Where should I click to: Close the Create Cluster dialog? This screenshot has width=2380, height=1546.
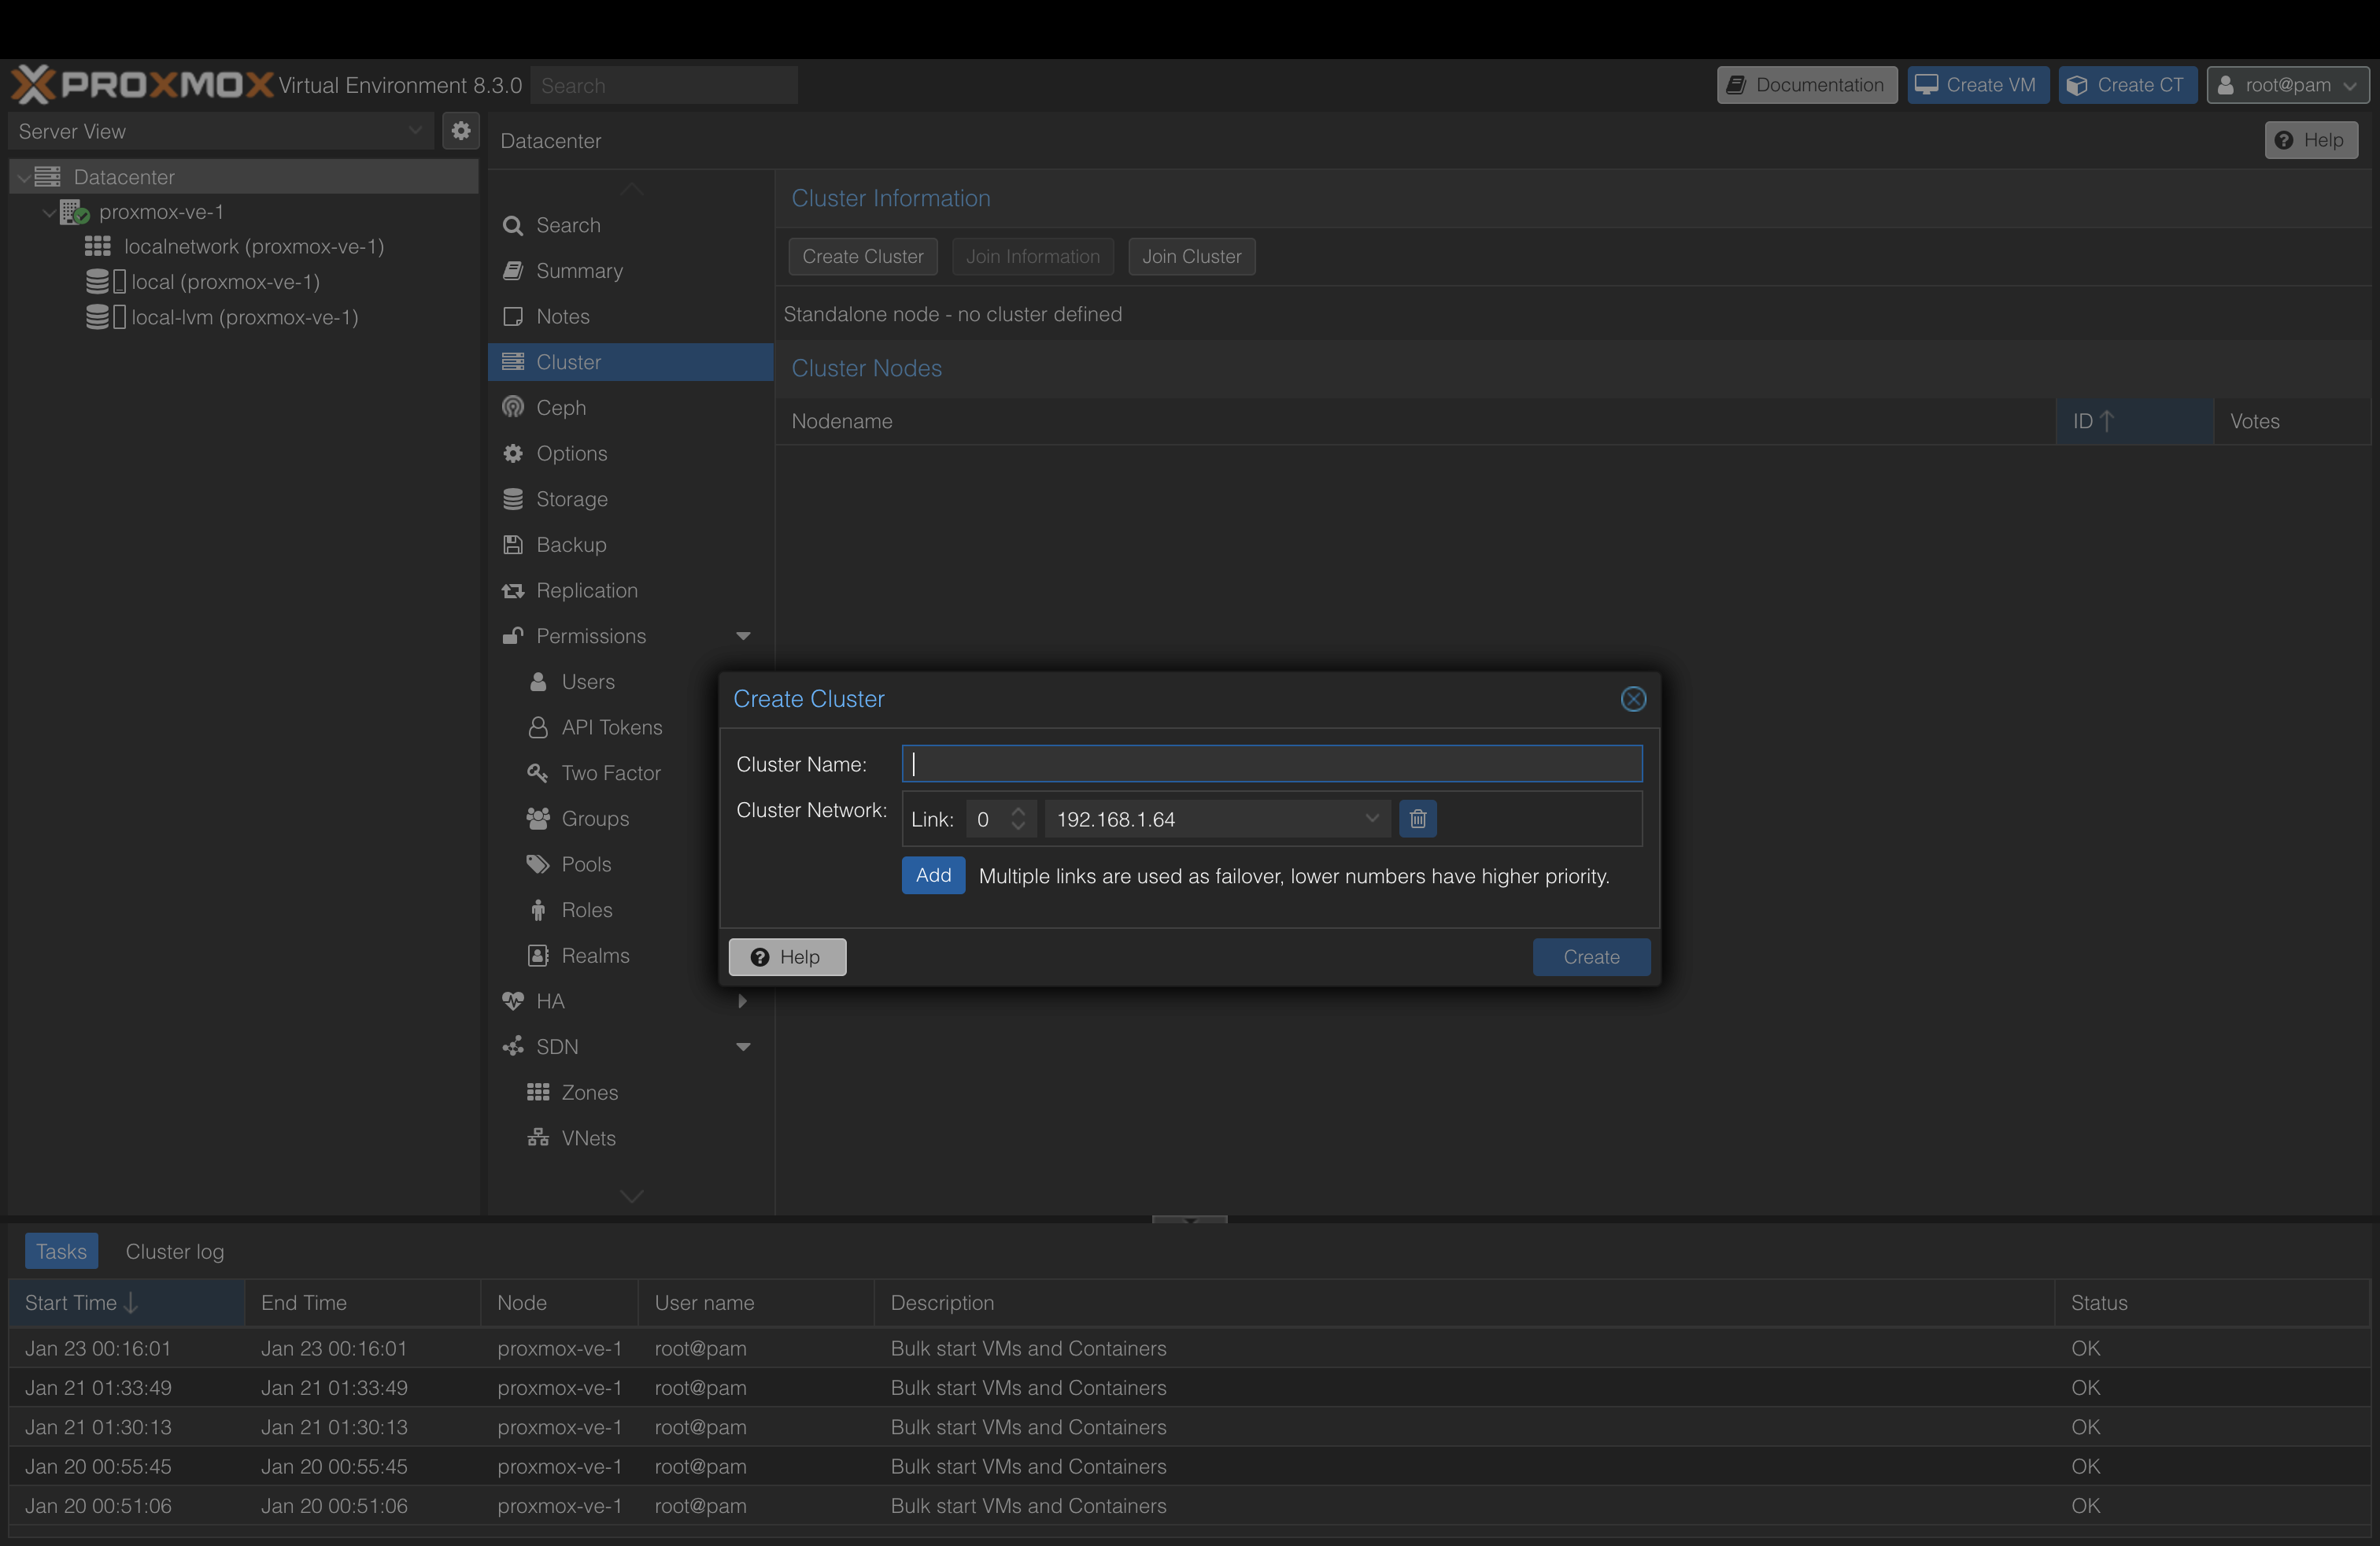(x=1632, y=699)
